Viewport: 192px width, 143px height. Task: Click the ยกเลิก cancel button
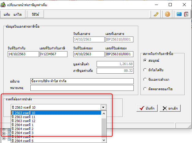coord(170,108)
